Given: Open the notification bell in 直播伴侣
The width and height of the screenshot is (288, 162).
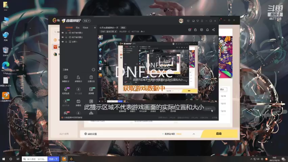Looking at the screenshot, I should tap(207, 30).
